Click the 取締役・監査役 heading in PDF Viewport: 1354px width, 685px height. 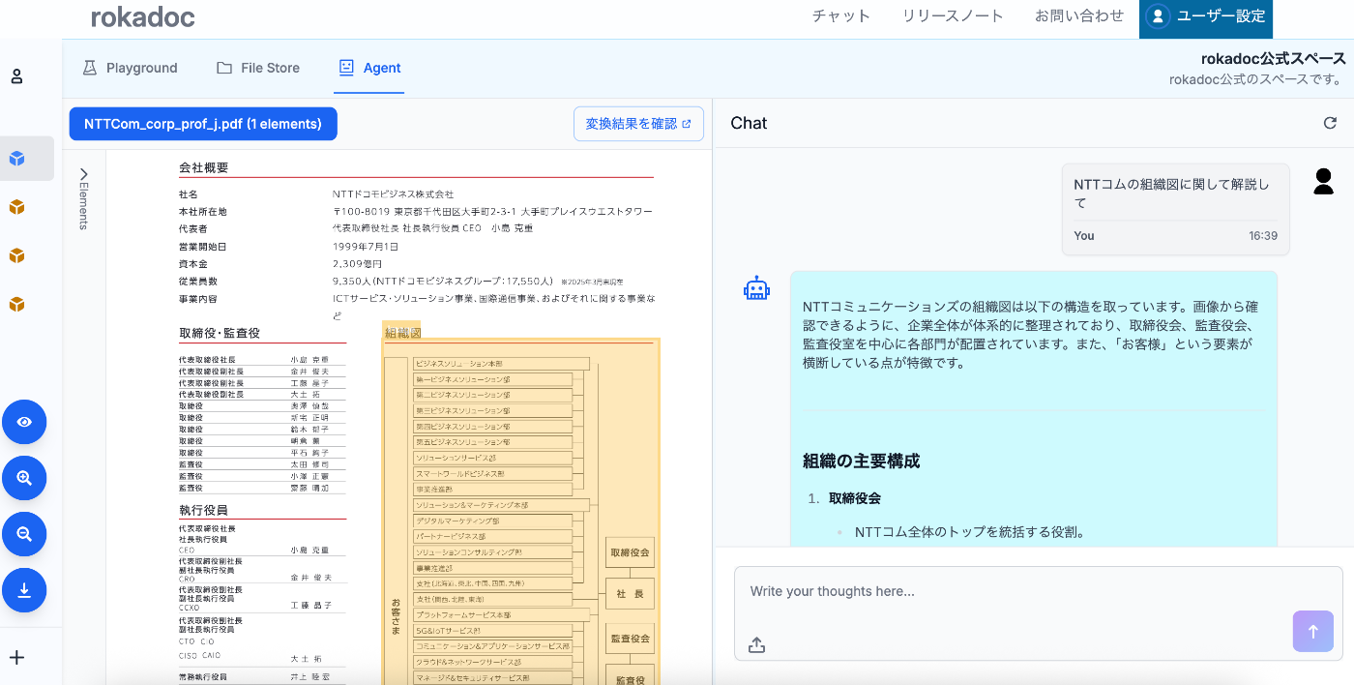[220, 333]
